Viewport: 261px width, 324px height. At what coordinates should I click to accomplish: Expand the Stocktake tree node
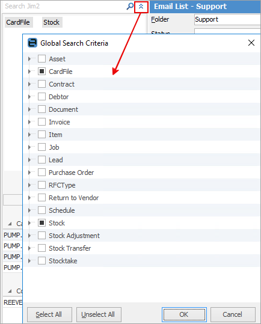coord(29,261)
